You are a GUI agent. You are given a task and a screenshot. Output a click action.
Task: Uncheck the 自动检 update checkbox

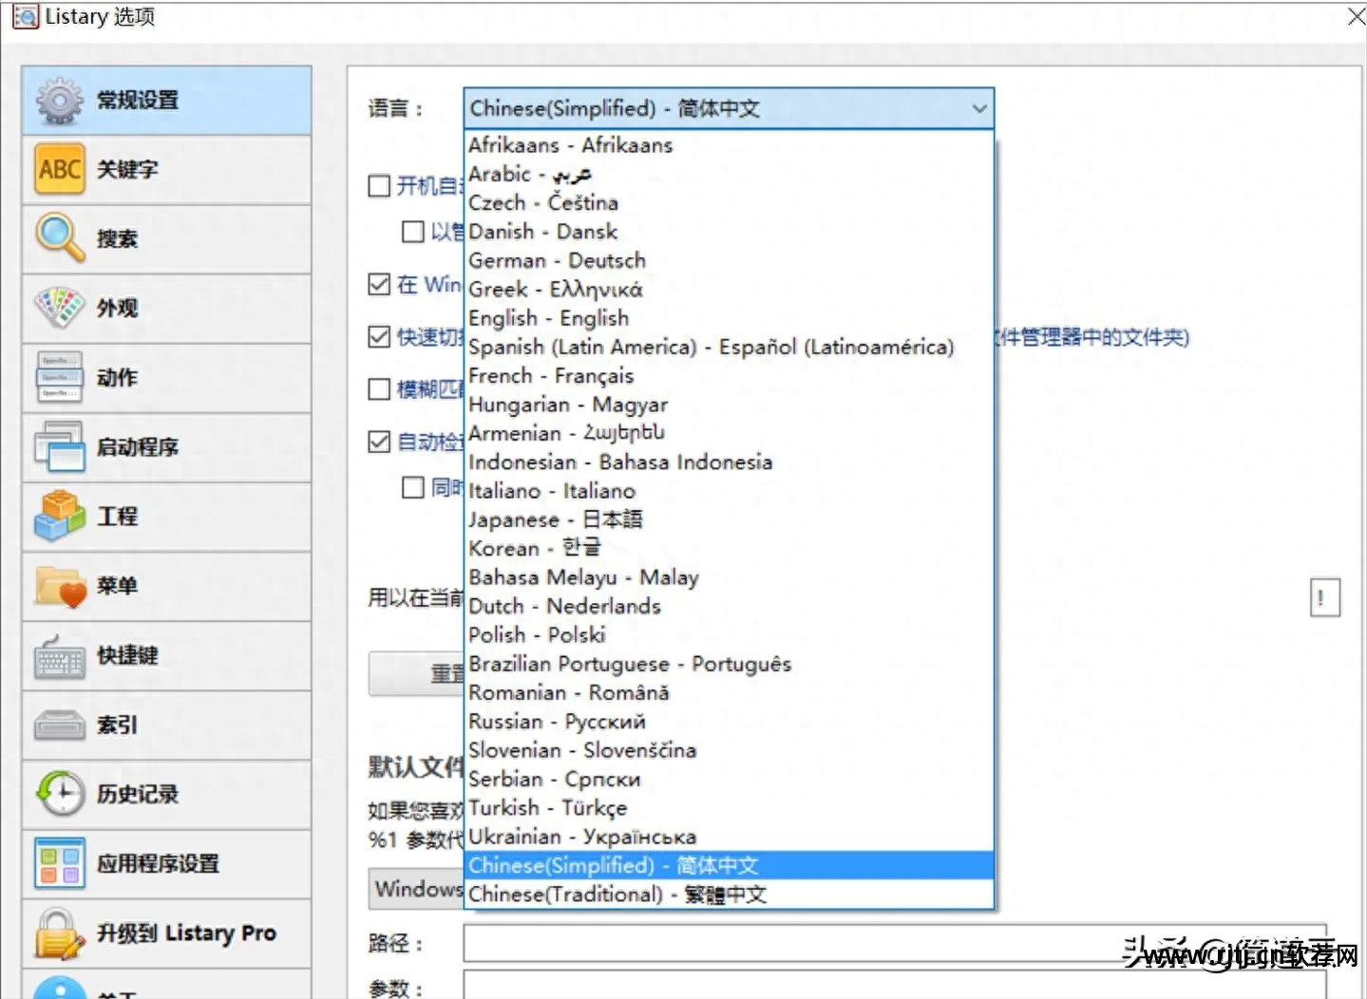point(379,442)
